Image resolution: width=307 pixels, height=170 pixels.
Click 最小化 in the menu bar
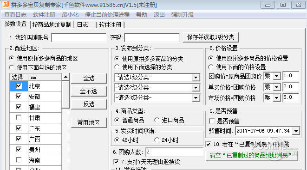[70, 15]
